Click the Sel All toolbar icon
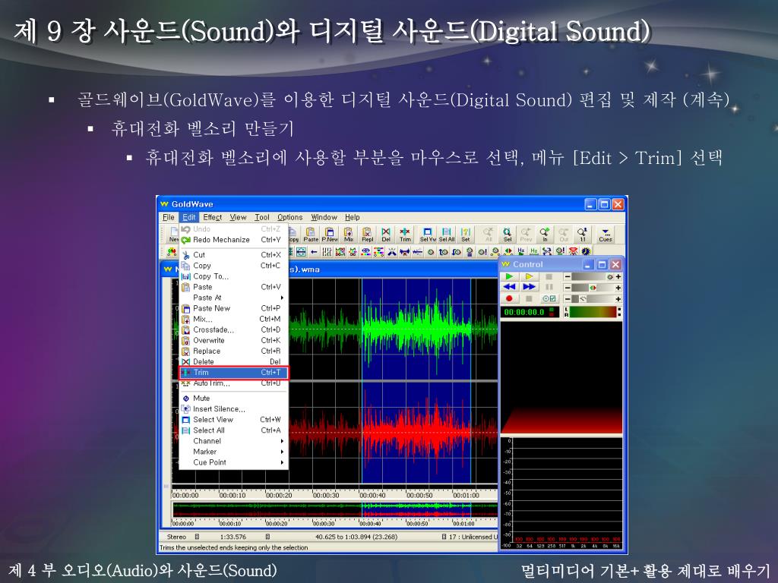This screenshot has height=583, width=778. (x=447, y=234)
